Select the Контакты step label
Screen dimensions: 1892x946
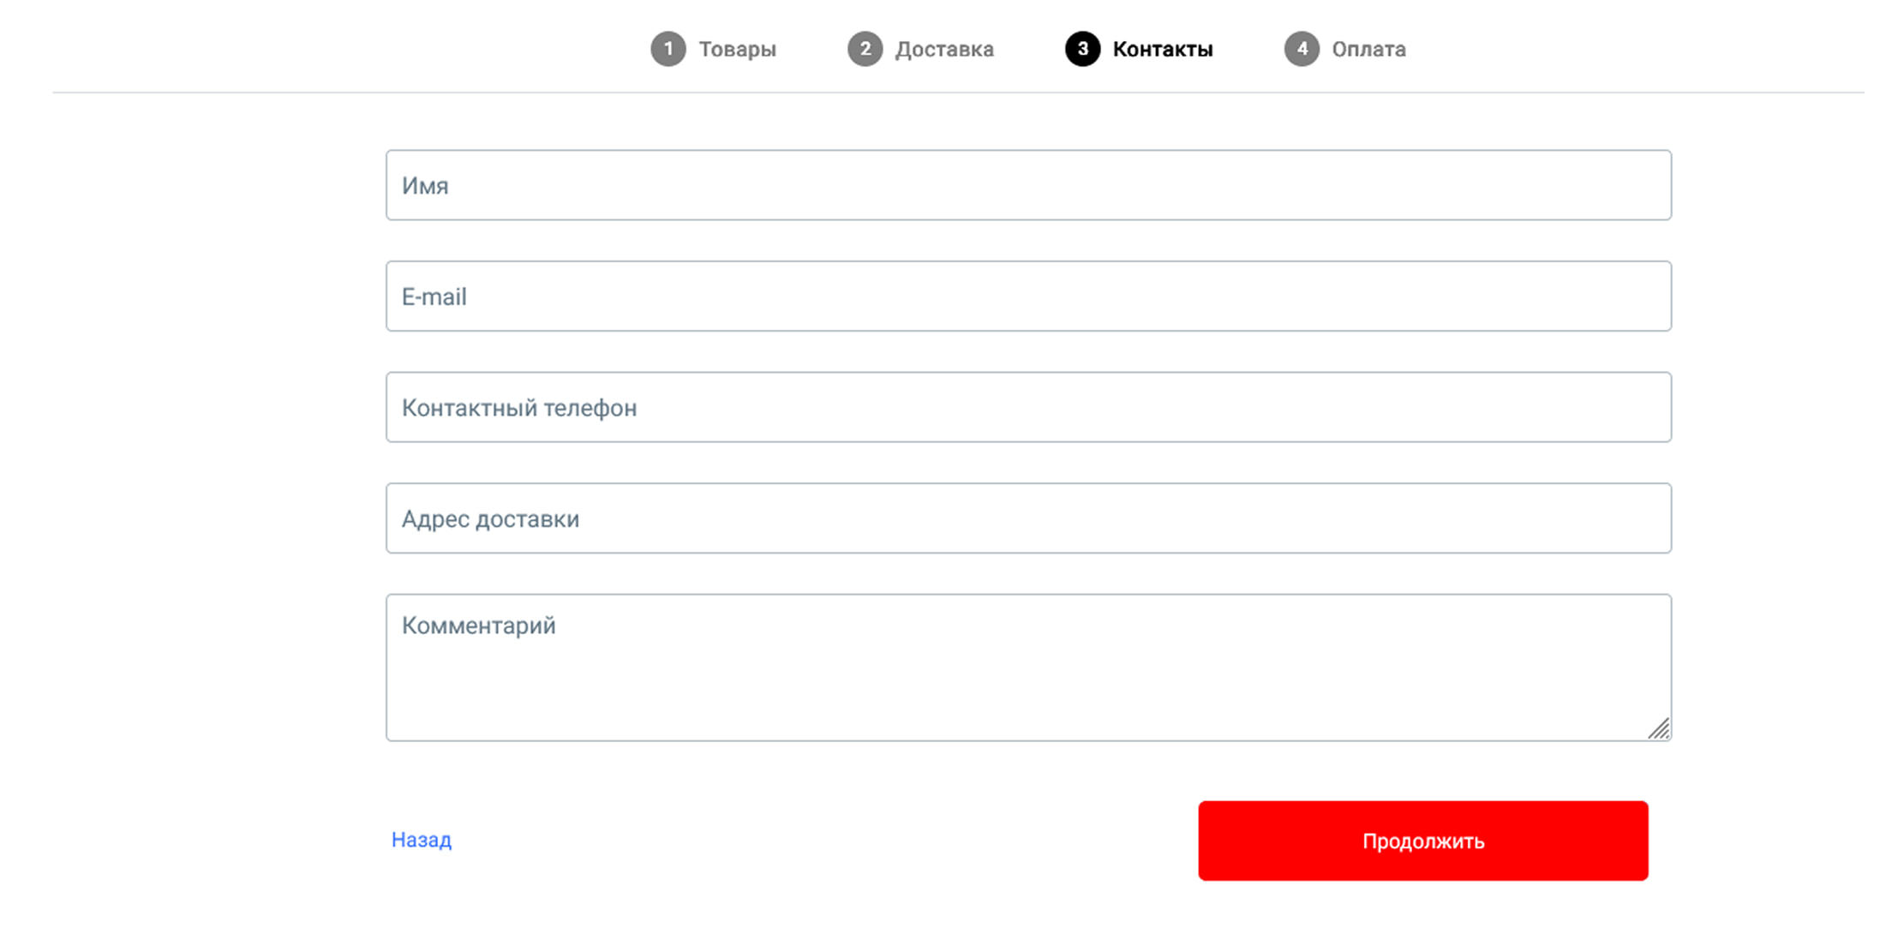(1163, 50)
